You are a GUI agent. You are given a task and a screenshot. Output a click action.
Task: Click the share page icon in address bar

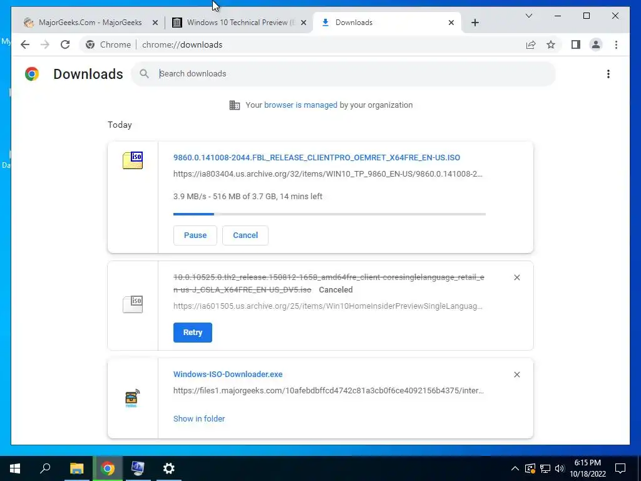531,44
